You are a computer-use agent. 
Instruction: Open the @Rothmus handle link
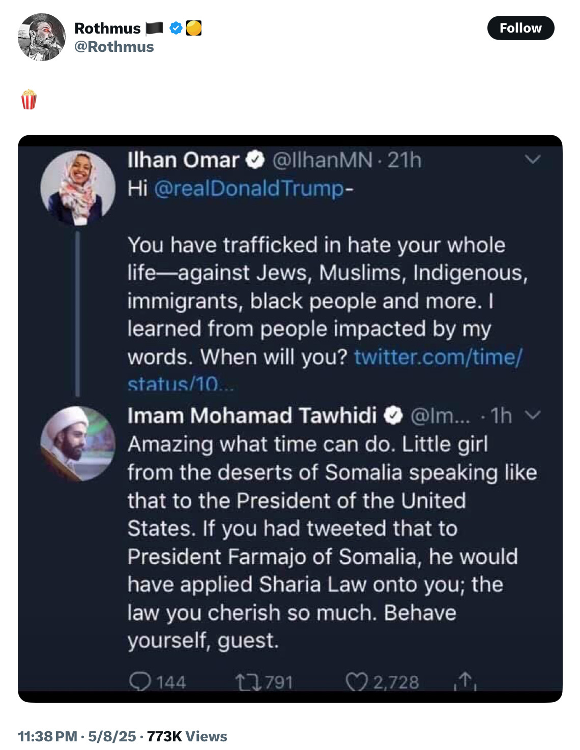tap(114, 47)
